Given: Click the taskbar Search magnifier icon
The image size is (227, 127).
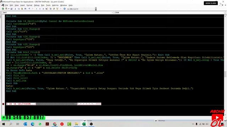Looking at the screenshot, I should pos(11,124).
